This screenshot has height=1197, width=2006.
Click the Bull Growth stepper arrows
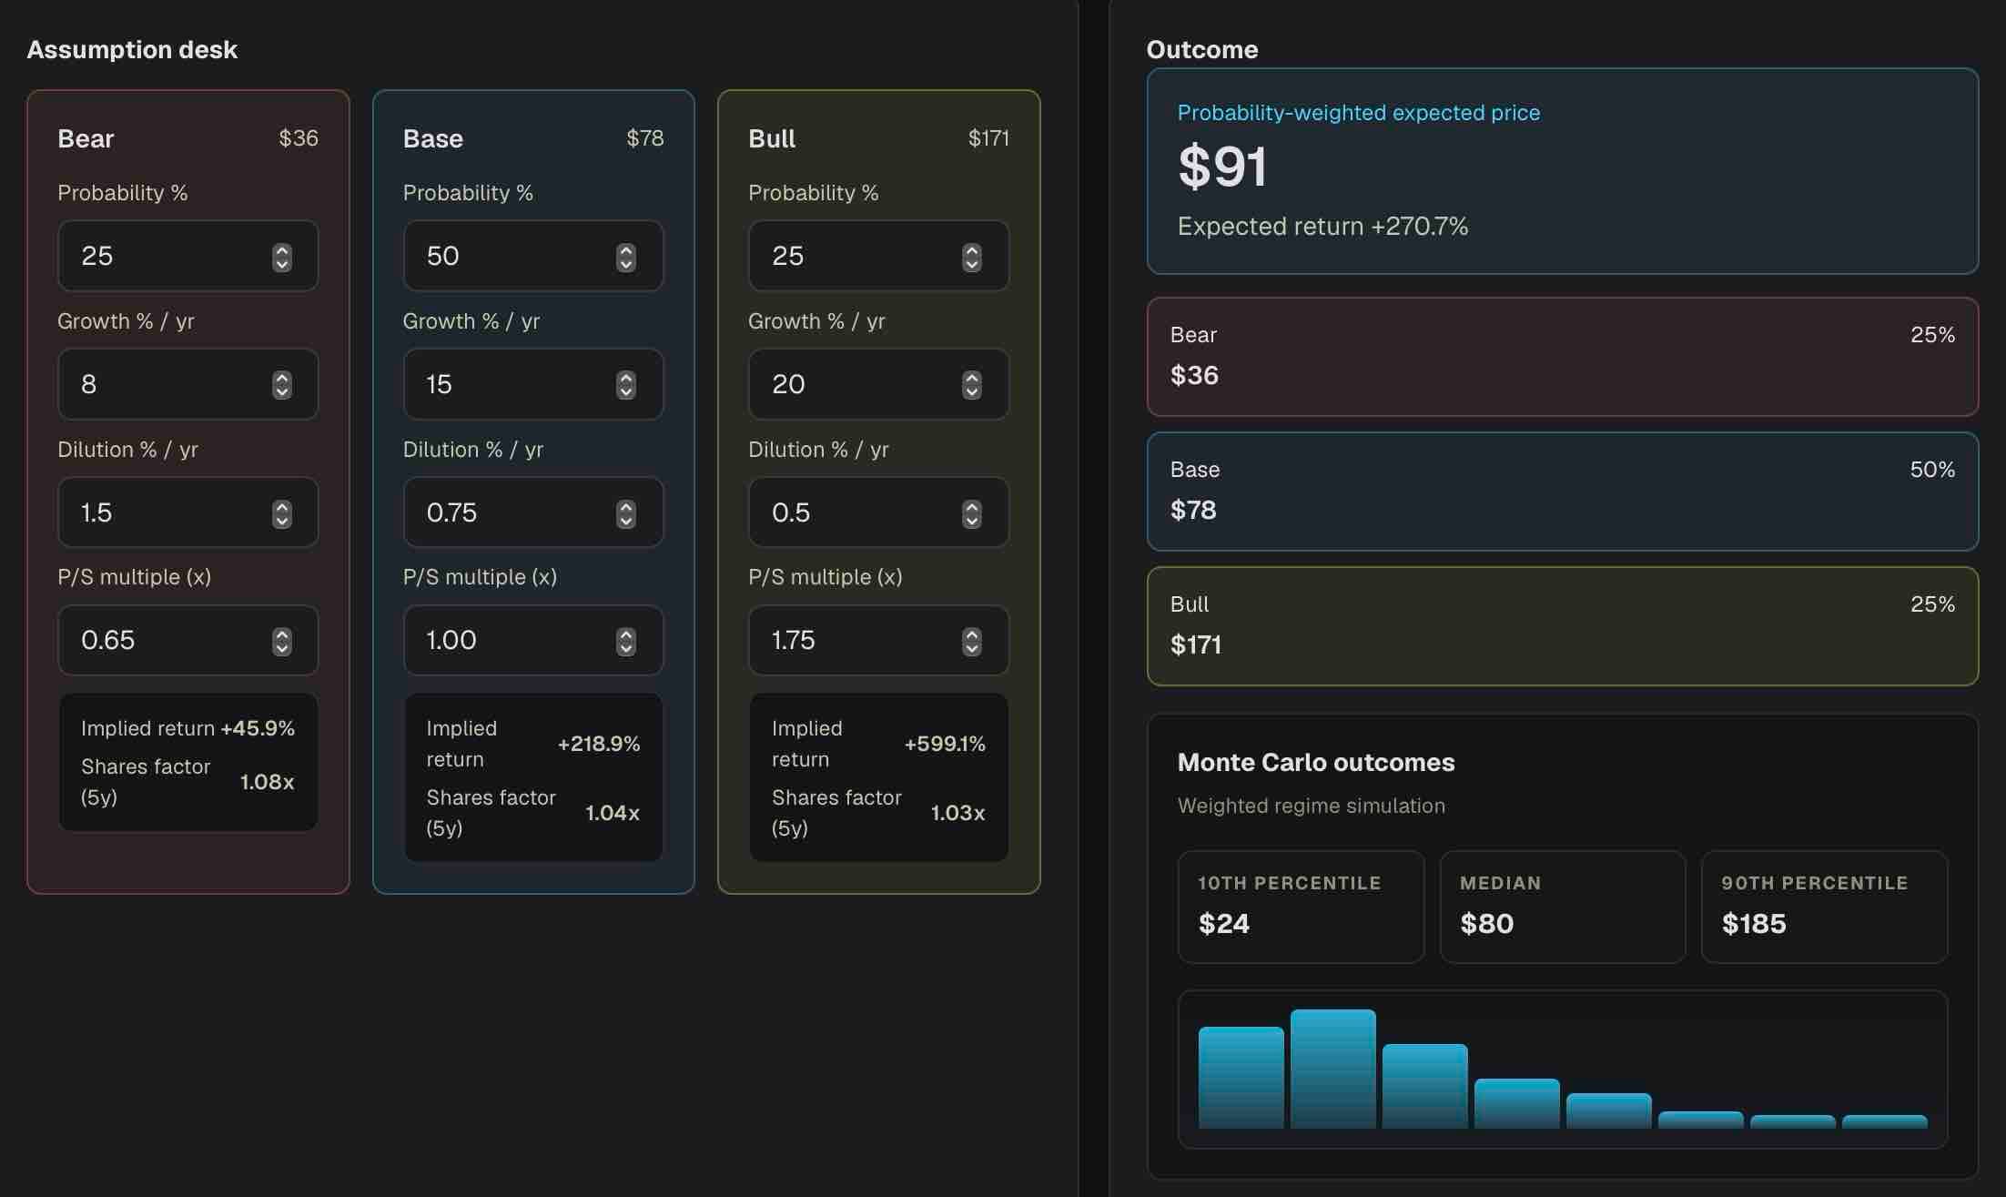point(972,385)
